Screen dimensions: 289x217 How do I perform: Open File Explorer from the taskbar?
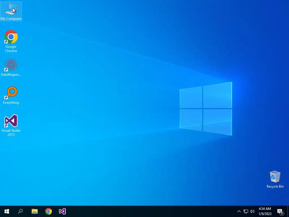coord(34,211)
